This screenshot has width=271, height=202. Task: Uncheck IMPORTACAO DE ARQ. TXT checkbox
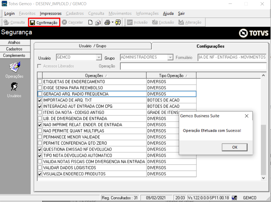click(40, 100)
